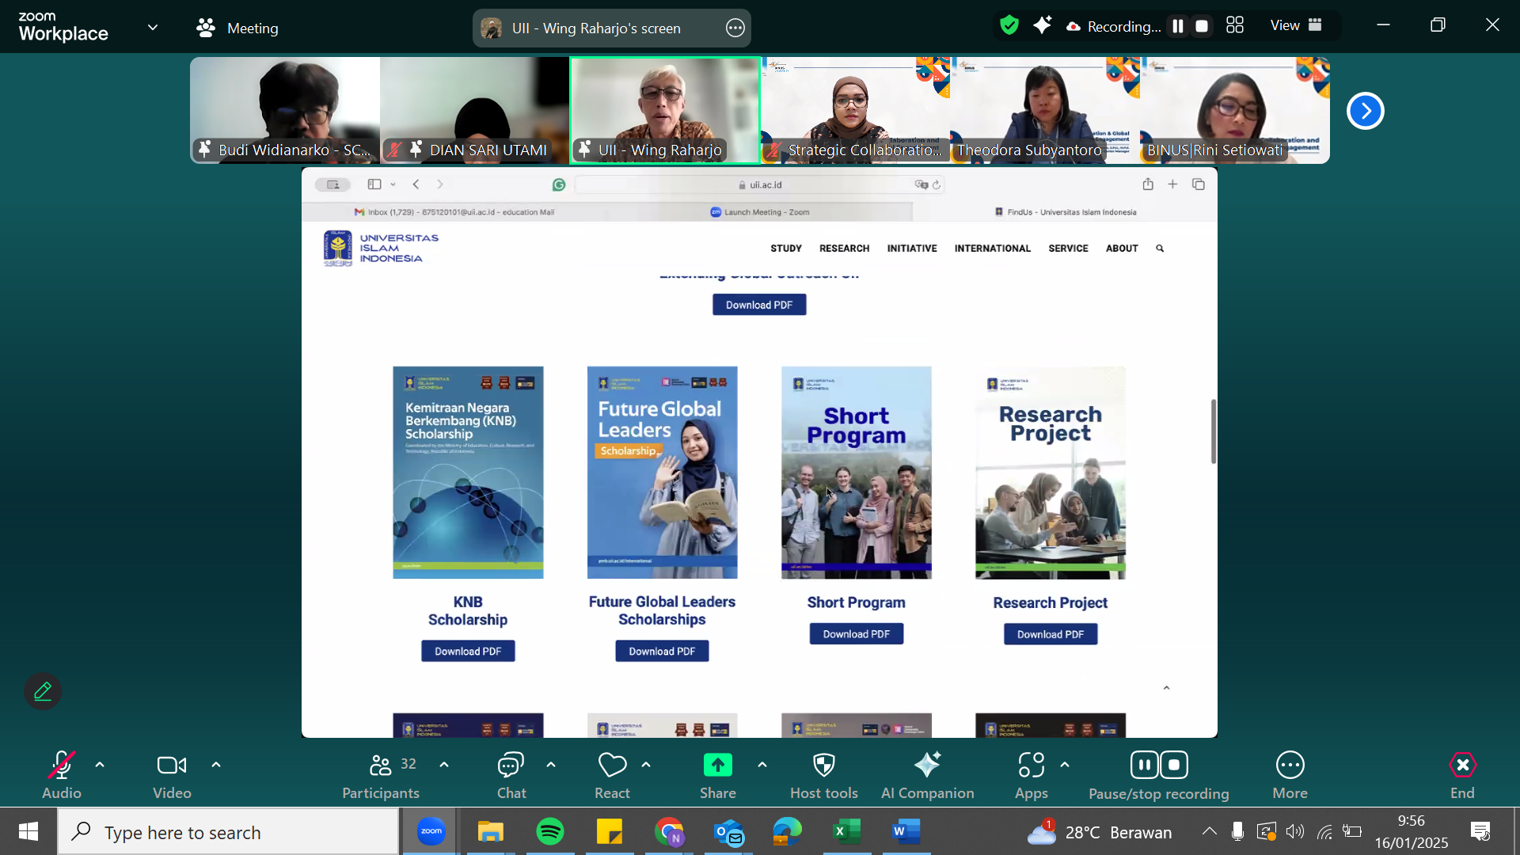Image resolution: width=1520 pixels, height=855 pixels.
Task: Open screen share options ellipsis
Action: [x=735, y=28]
